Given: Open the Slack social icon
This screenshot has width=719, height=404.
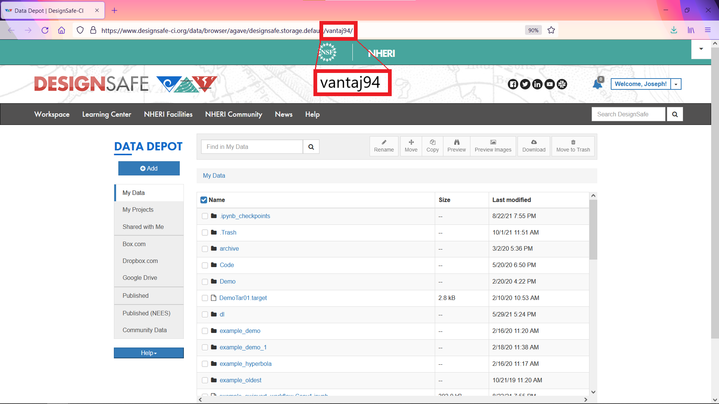Looking at the screenshot, I should [562, 84].
